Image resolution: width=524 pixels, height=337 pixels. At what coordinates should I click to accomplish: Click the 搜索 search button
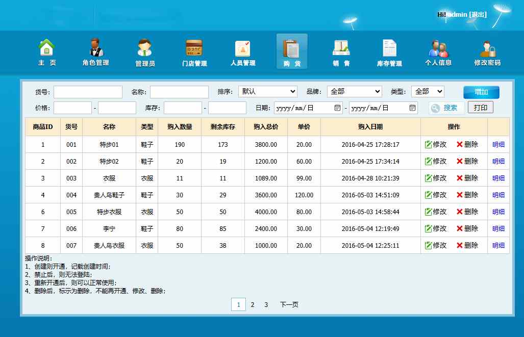[x=445, y=108]
